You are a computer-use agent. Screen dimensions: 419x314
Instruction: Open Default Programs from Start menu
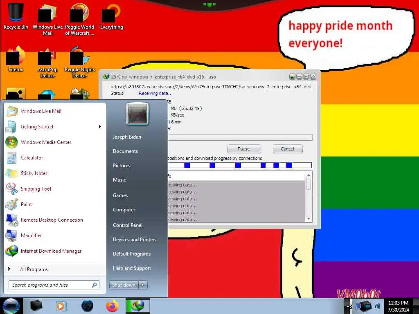[132, 254]
